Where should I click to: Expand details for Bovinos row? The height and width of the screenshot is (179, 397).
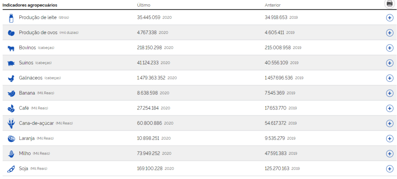[x=390, y=48]
